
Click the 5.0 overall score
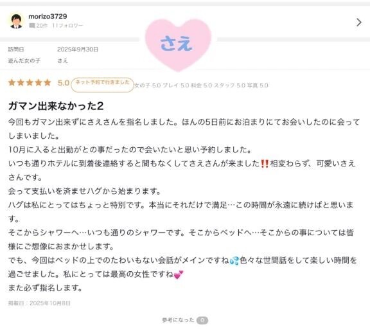click(64, 83)
